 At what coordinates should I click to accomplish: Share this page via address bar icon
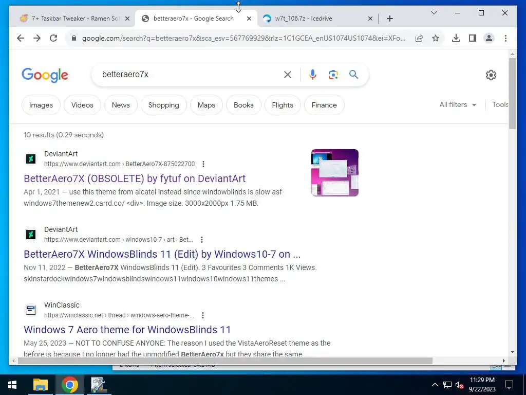[x=419, y=38]
